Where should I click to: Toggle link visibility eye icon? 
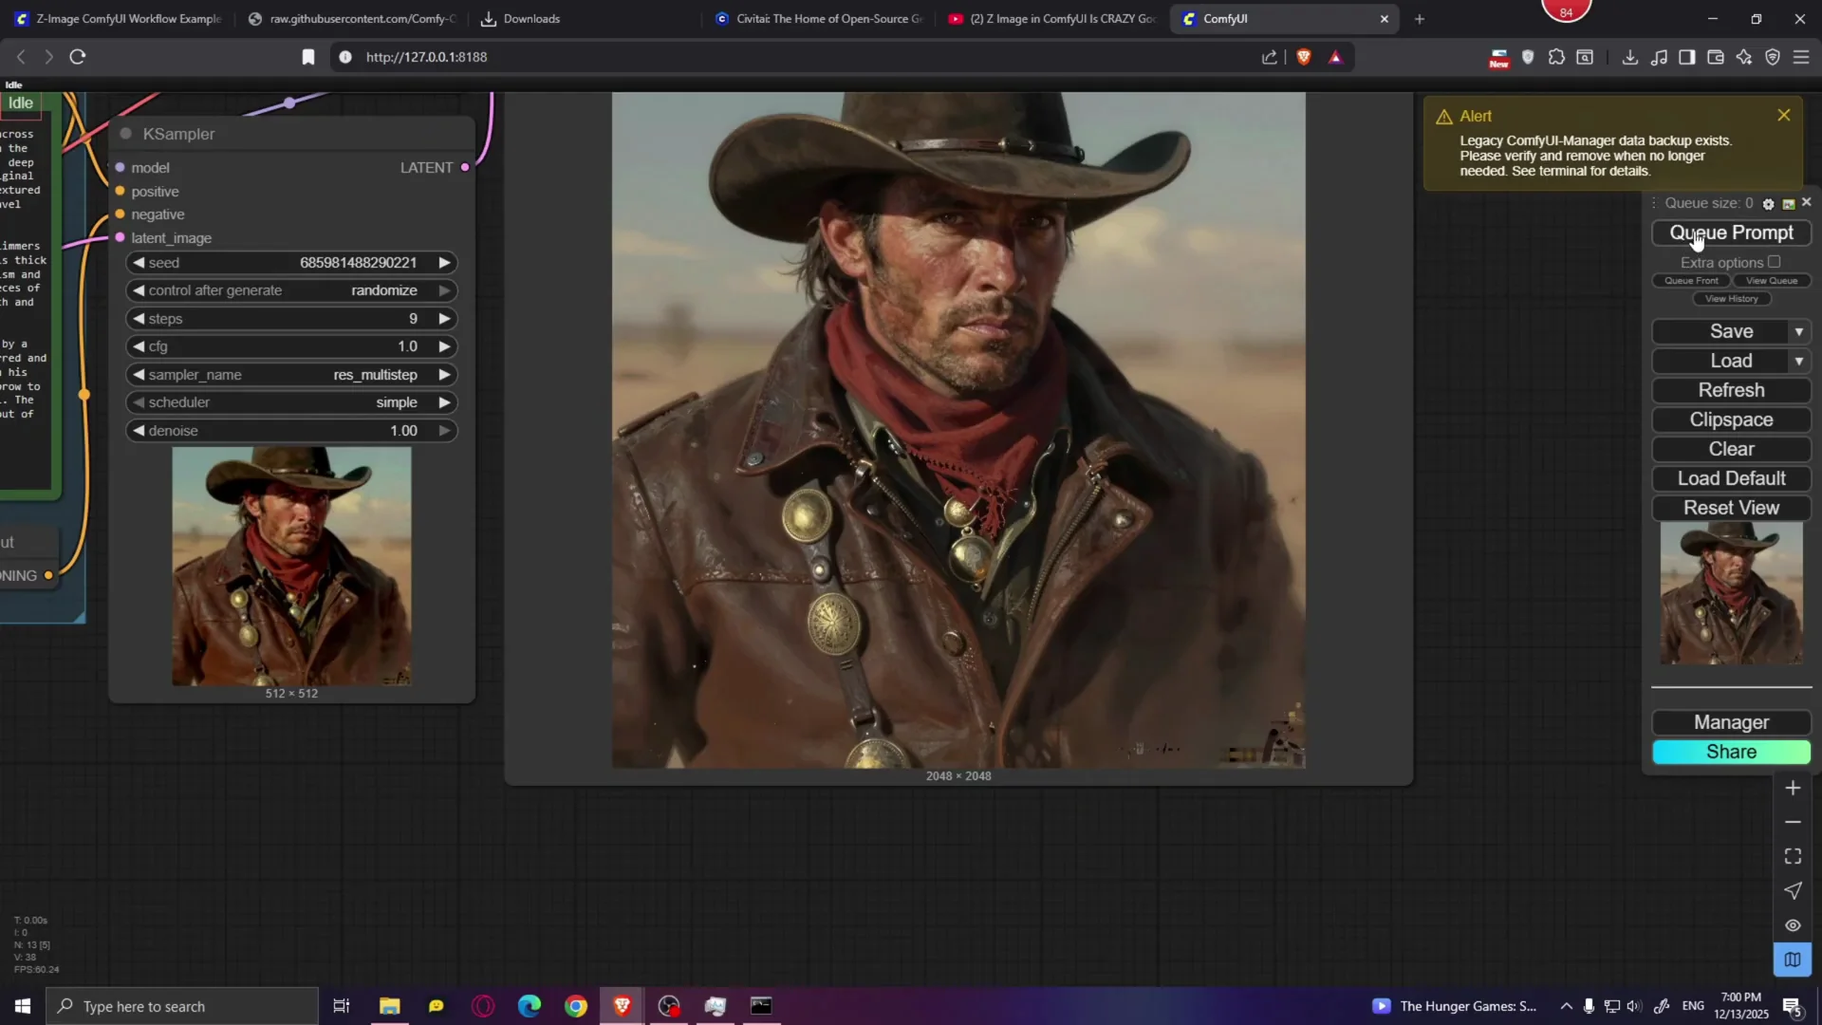tap(1793, 925)
